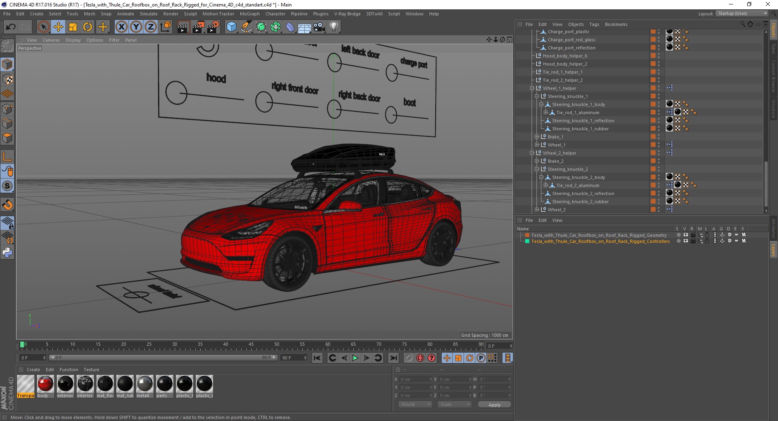Go to start of animation

tap(317, 358)
